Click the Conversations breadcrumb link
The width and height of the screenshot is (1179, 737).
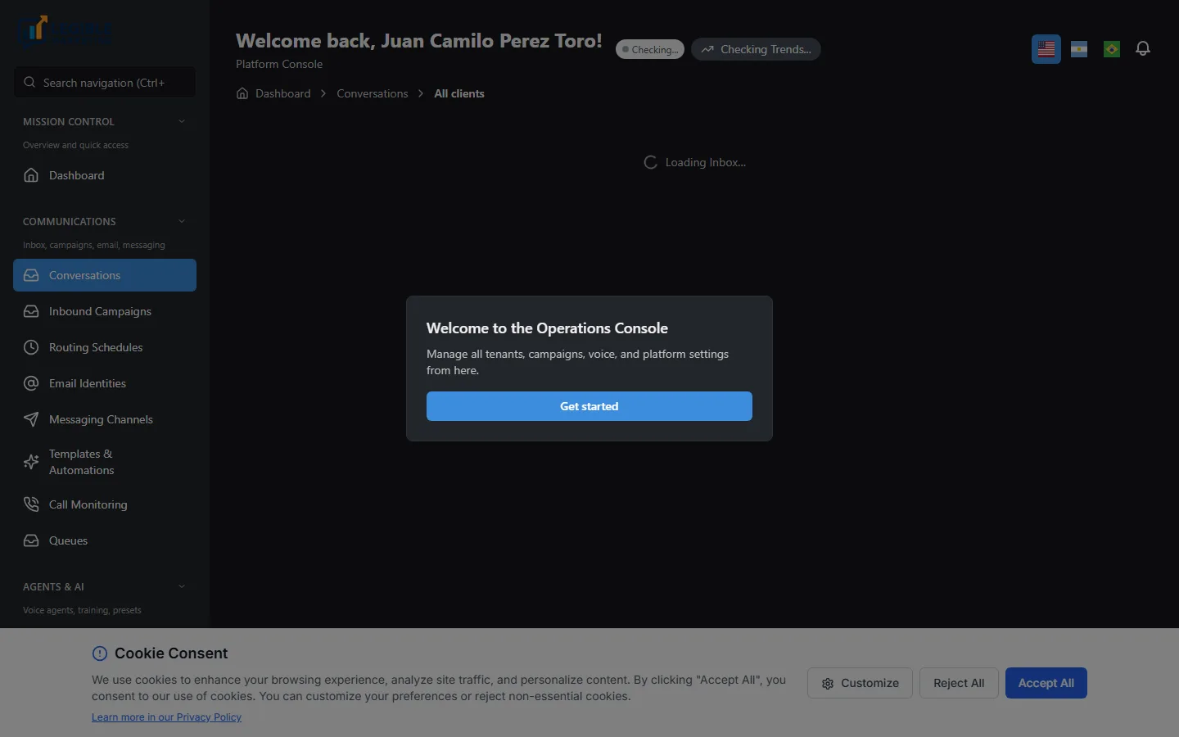coord(373,93)
